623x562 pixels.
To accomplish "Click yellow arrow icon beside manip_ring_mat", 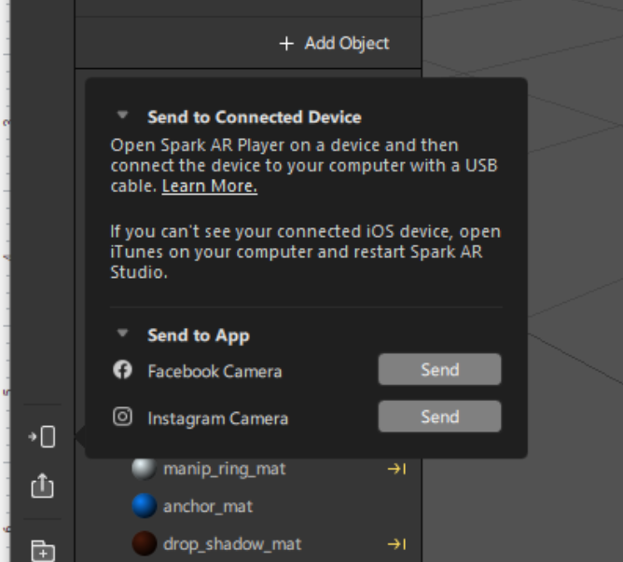I will click(397, 469).
